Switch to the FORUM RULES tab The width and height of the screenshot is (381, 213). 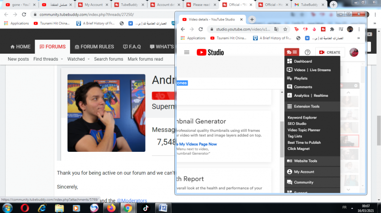94,46
